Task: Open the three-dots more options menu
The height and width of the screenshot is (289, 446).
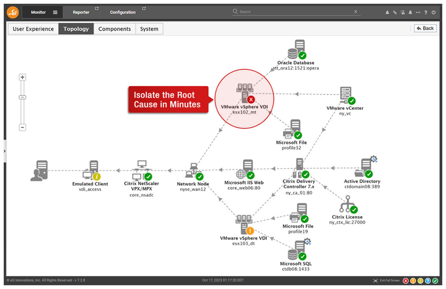Action: click(x=418, y=12)
